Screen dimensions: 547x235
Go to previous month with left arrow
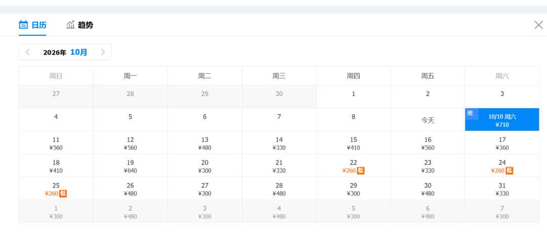(27, 52)
